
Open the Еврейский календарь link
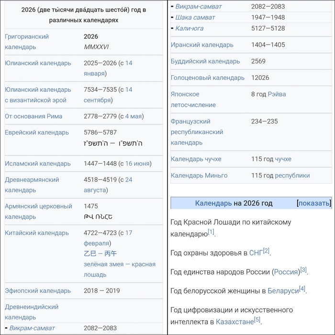tap(37, 133)
